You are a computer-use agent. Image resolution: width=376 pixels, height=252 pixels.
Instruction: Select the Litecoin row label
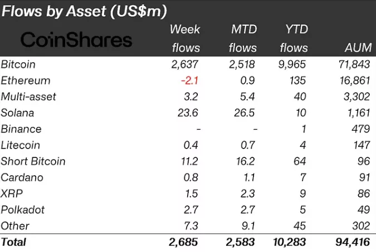pyautogui.click(x=21, y=145)
